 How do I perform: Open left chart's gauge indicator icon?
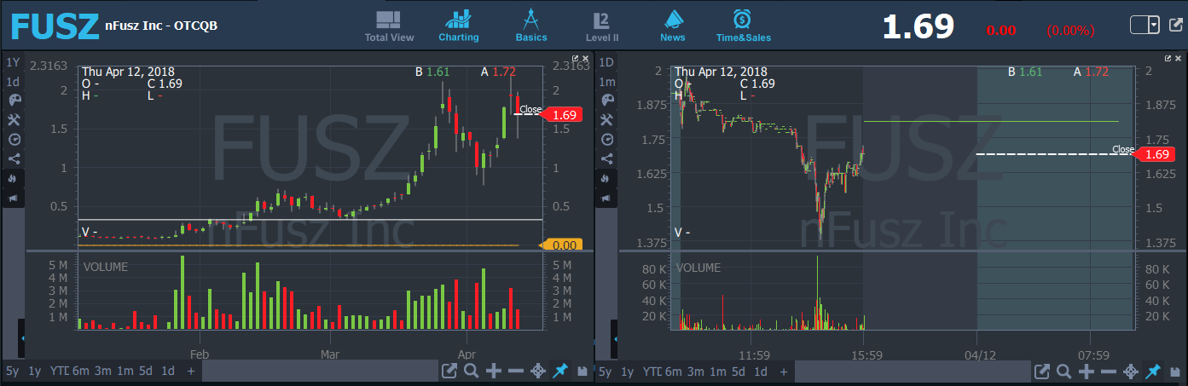(x=13, y=139)
